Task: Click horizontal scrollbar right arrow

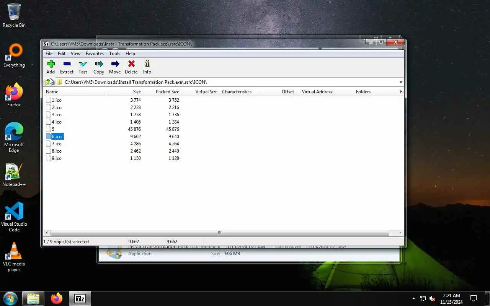Action: [400, 233]
